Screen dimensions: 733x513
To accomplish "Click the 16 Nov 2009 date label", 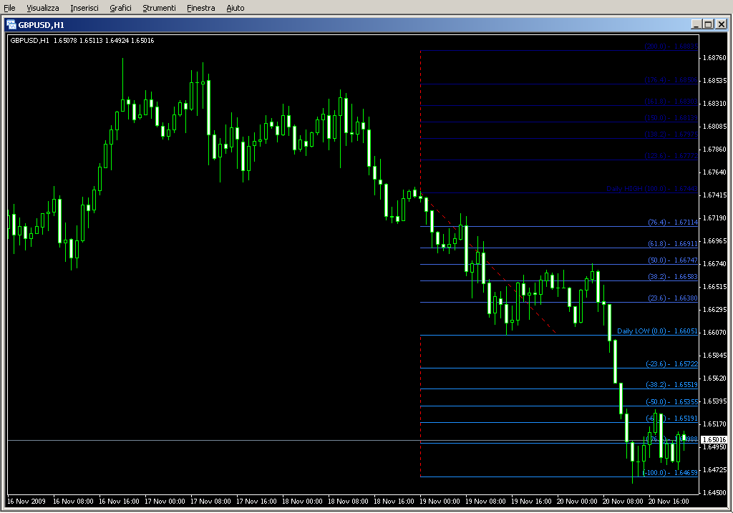I will 26,502.
